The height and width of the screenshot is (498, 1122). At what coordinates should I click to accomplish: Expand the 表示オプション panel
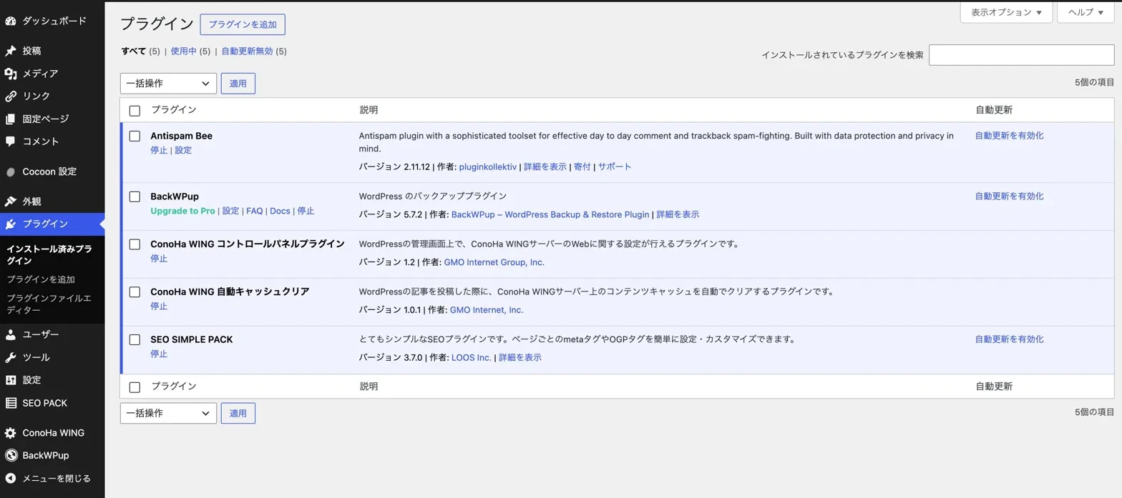[1006, 12]
